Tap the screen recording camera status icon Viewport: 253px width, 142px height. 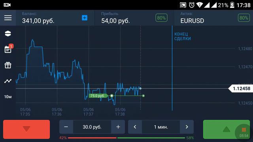point(7,5)
